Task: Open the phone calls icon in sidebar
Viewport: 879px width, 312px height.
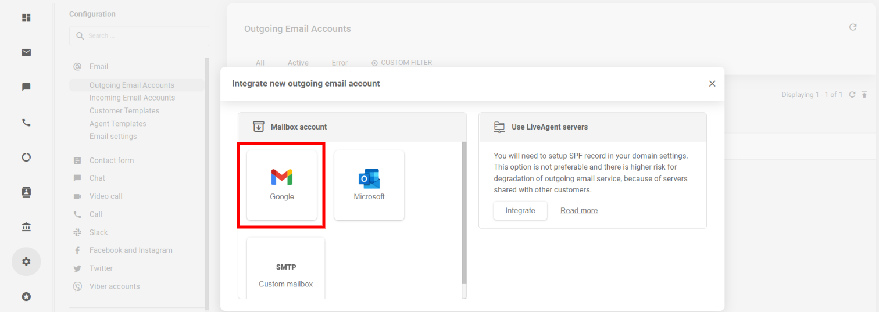Action: [26, 123]
